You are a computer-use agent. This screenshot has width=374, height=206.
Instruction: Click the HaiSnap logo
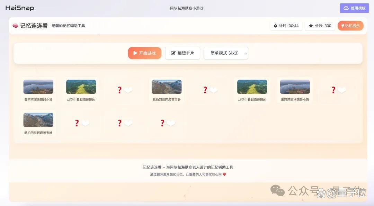pyautogui.click(x=19, y=8)
